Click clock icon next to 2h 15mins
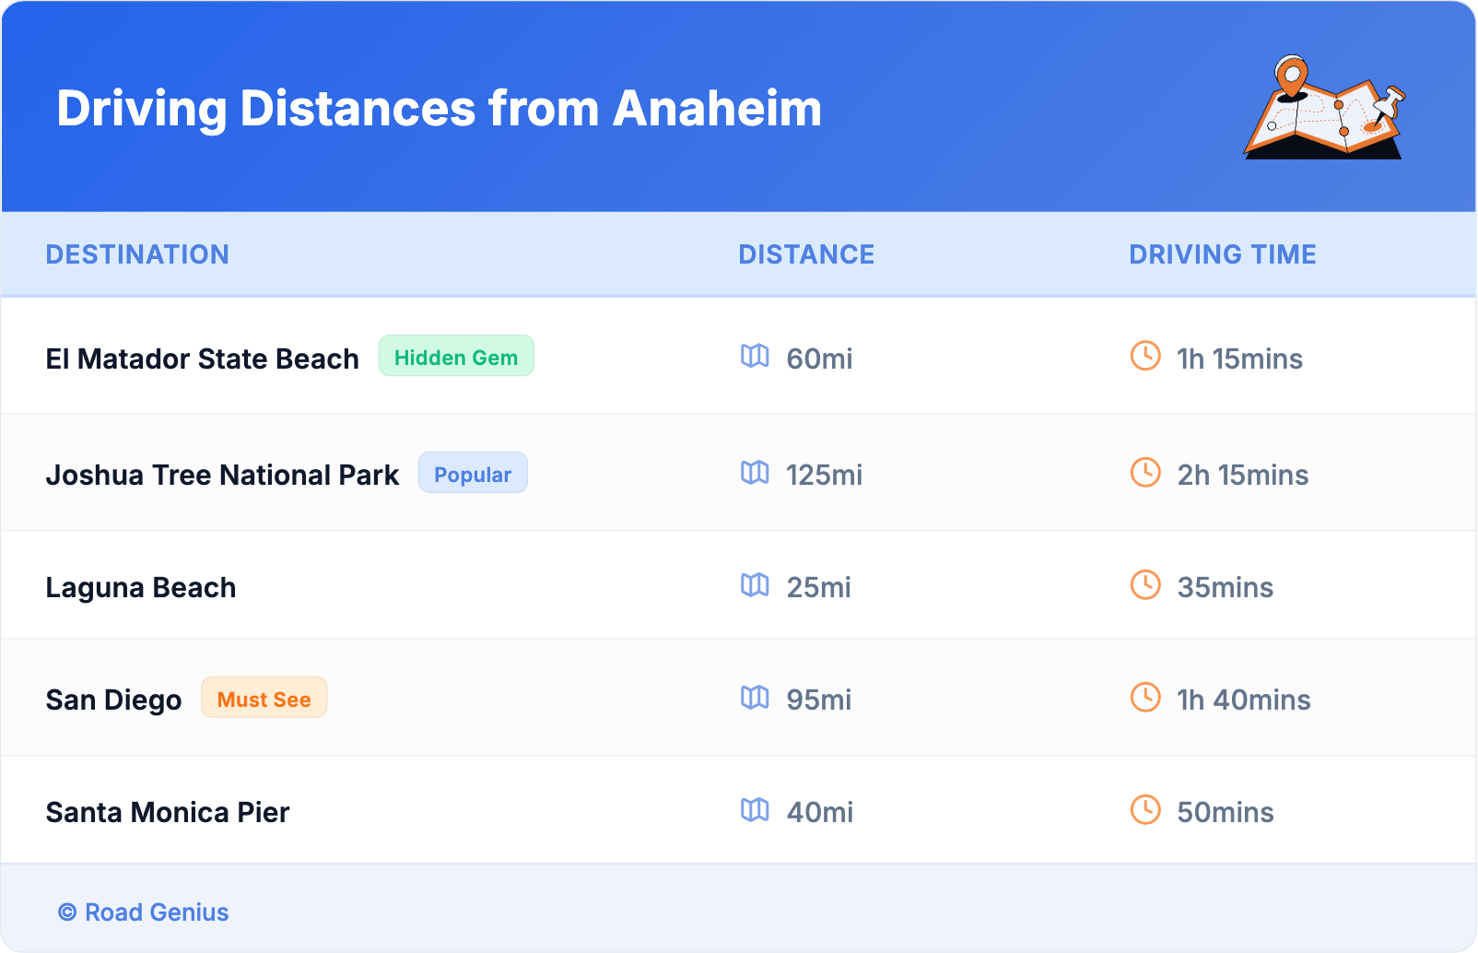This screenshot has height=953, width=1478. [x=1145, y=473]
